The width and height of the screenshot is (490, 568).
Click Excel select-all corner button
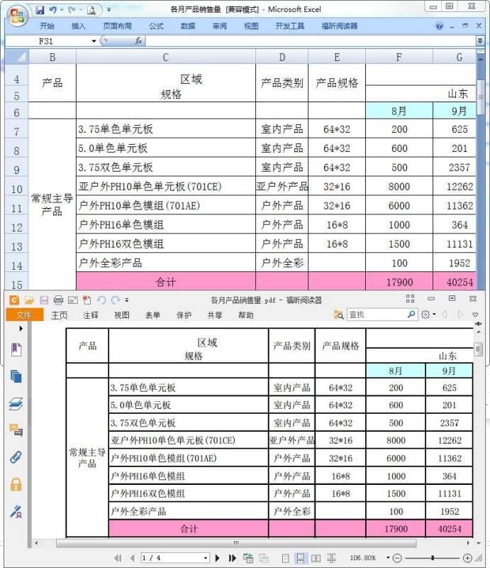[x=16, y=57]
